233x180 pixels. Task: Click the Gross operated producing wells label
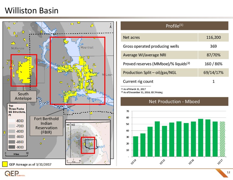(x=151, y=46)
